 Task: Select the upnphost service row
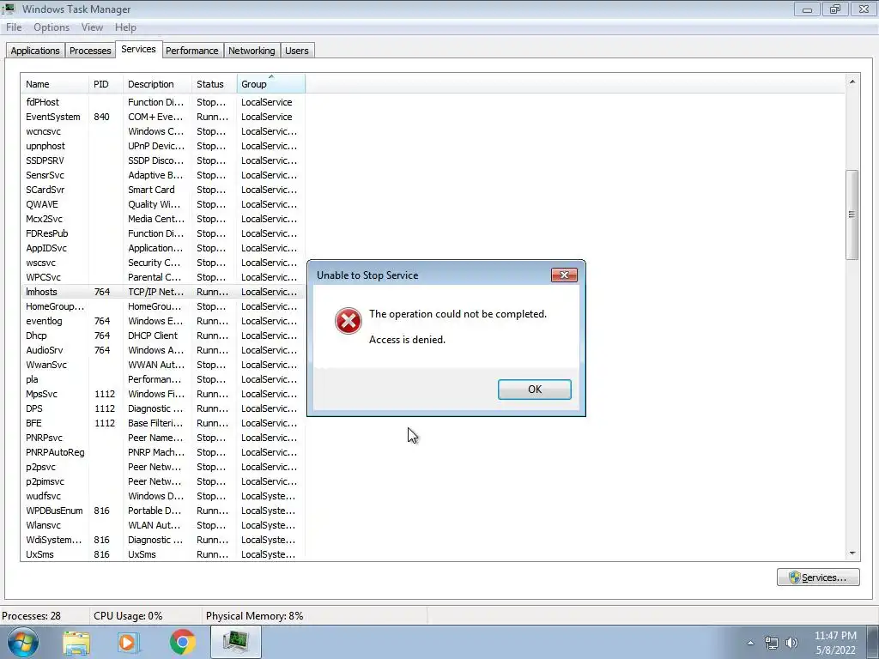(x=162, y=146)
